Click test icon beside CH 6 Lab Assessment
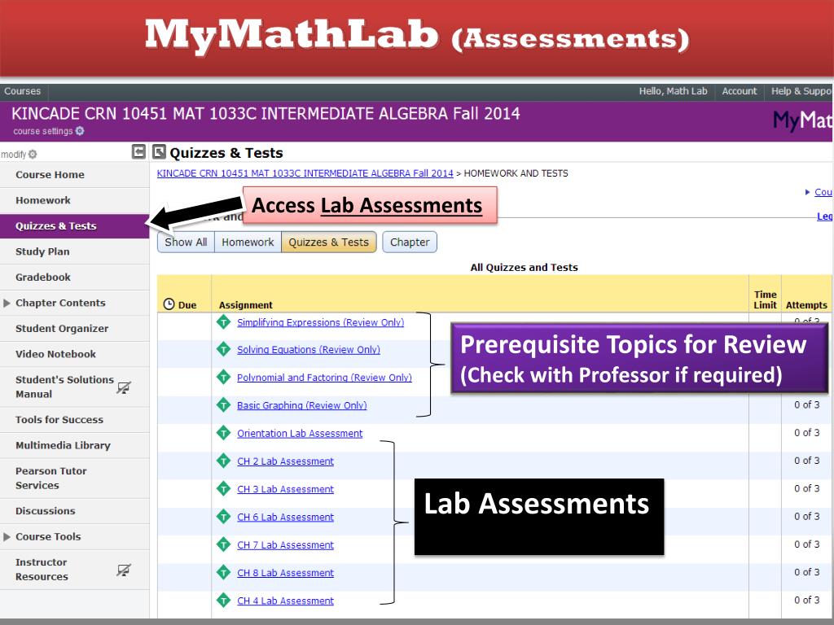The width and height of the screenshot is (834, 625). (x=223, y=517)
